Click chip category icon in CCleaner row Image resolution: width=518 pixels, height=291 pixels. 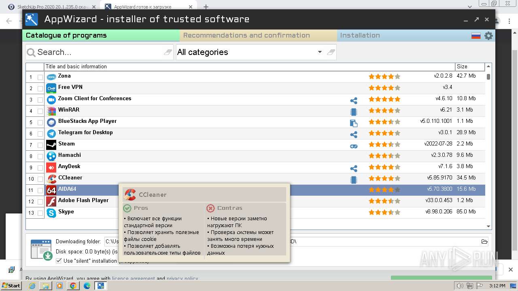pos(354,180)
